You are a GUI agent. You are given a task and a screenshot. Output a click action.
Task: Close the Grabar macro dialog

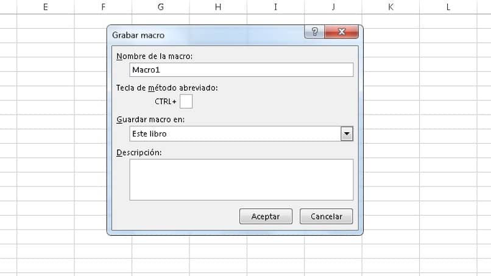341,33
